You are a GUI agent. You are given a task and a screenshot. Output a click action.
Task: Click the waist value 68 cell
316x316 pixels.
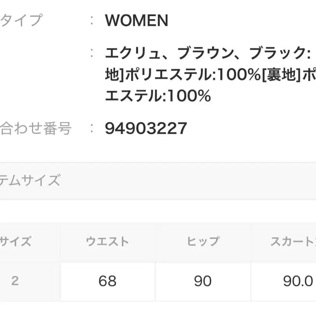tap(107, 281)
